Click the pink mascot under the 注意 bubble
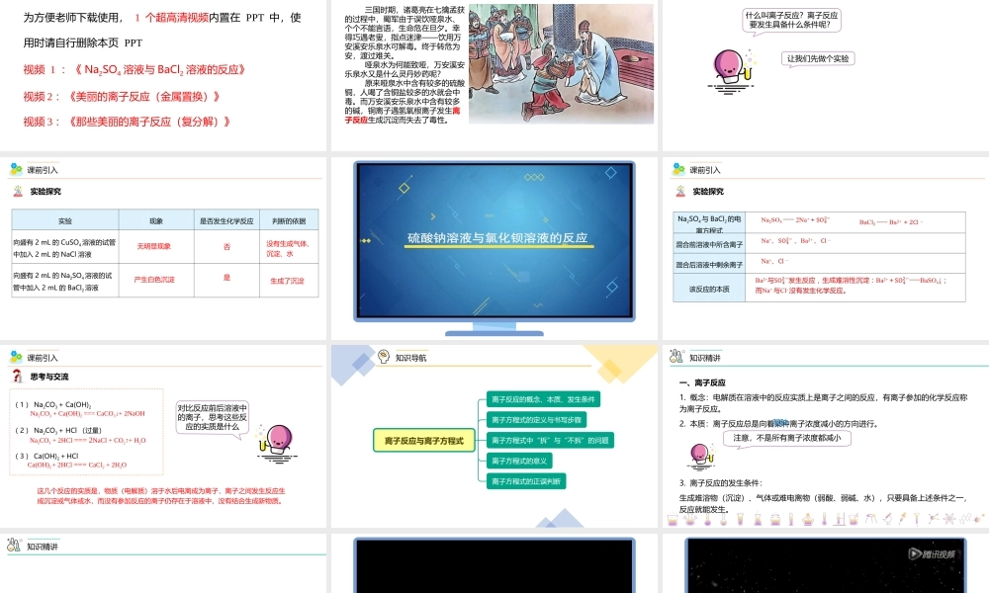 pyautogui.click(x=701, y=457)
